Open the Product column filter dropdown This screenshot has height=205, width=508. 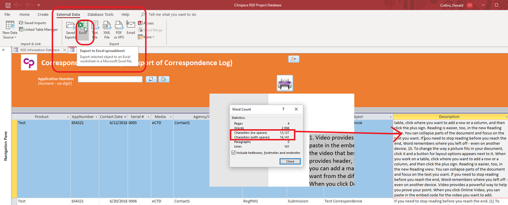(x=68, y=117)
